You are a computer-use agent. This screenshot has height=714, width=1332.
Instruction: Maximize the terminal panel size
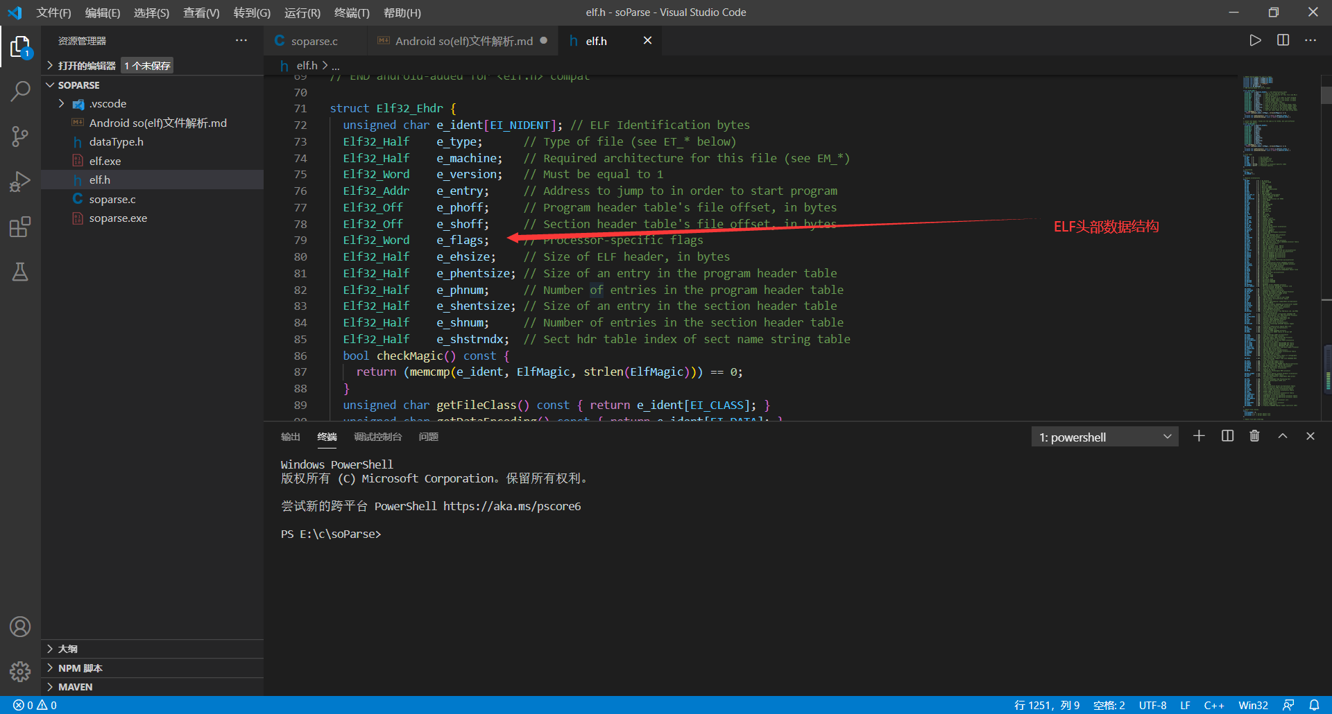(1283, 436)
